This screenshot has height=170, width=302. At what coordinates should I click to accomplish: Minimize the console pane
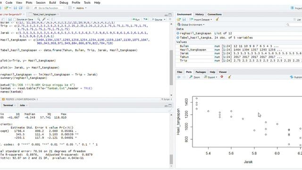click(166, 106)
